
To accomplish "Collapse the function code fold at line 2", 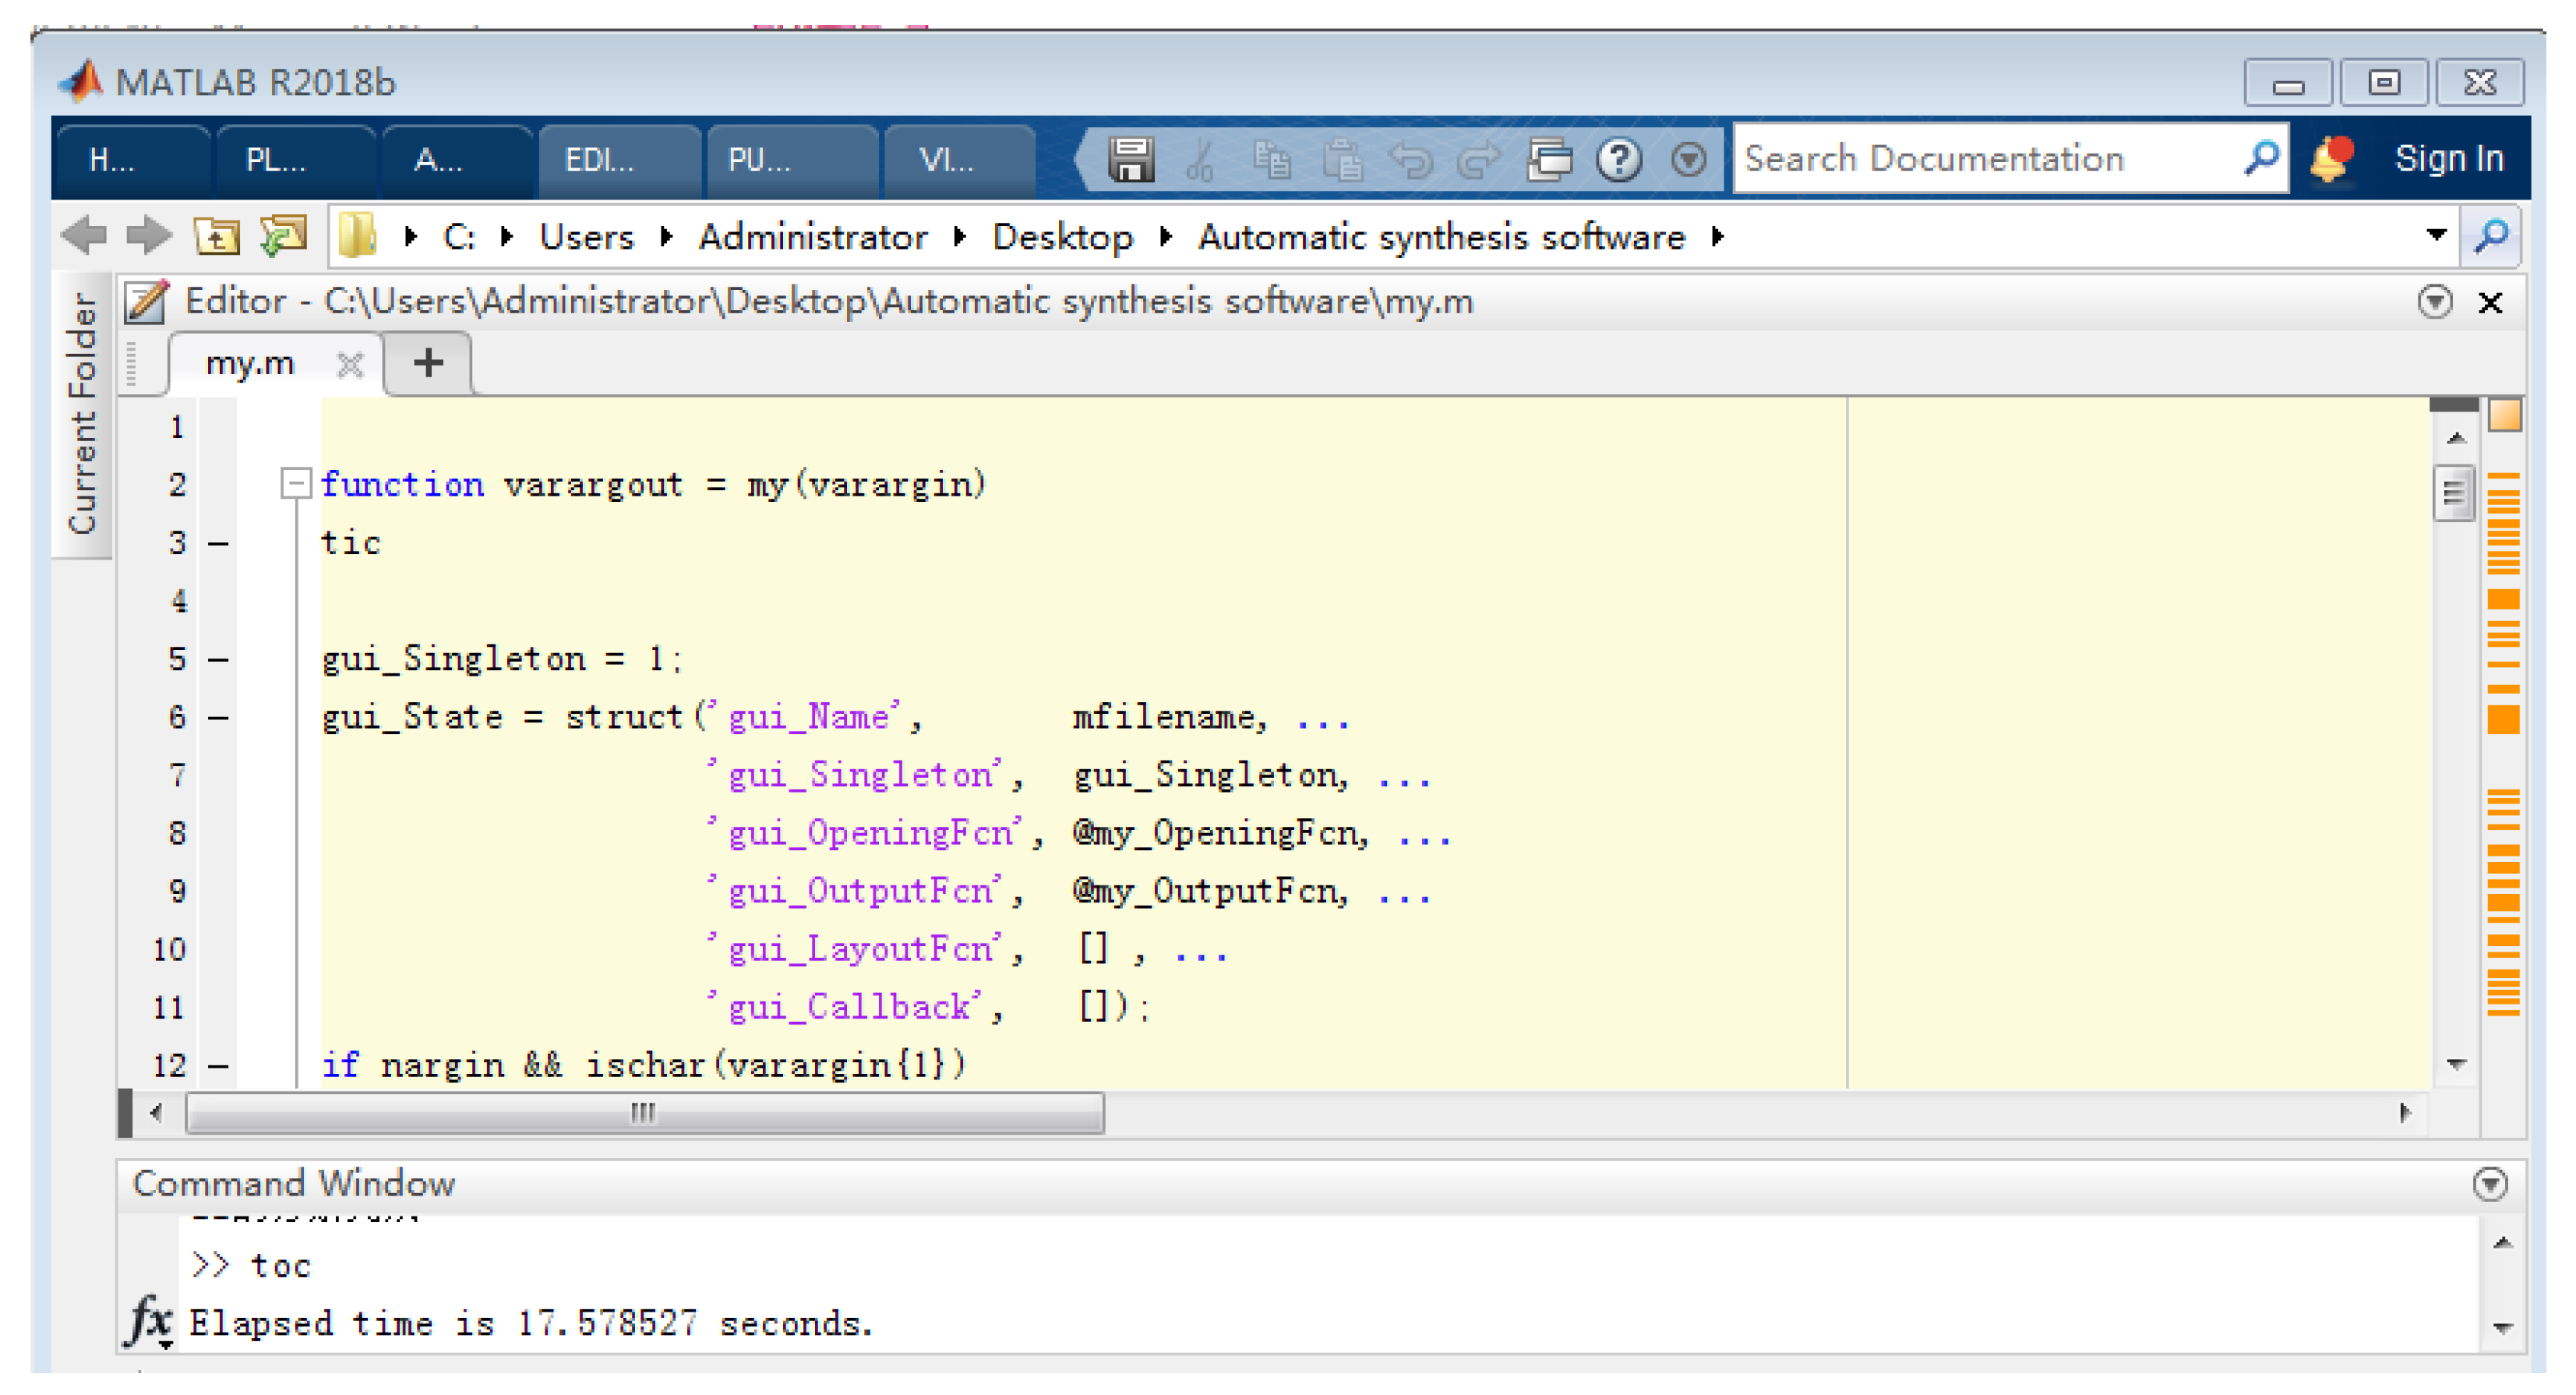I will [x=295, y=485].
